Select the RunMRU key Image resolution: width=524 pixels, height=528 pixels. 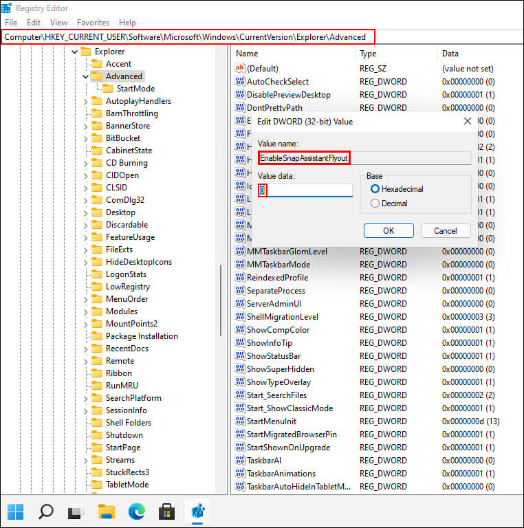pos(122,386)
